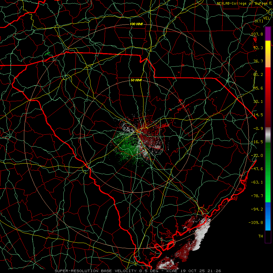
Task: Click the -47.6 velocity scale value
Action: pyautogui.click(x=257, y=169)
